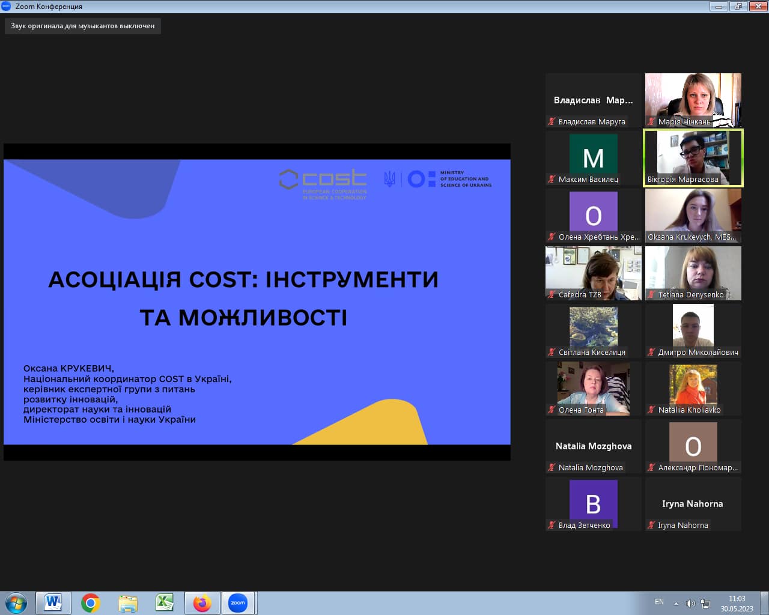Click the COST logo on the slide
The width and height of the screenshot is (769, 615).
point(323,184)
